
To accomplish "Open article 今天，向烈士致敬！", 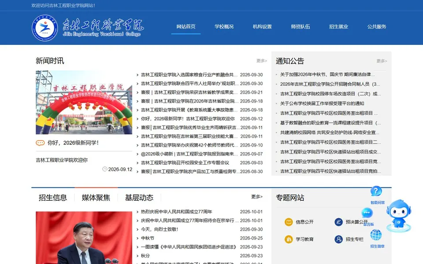I will point(160,229).
